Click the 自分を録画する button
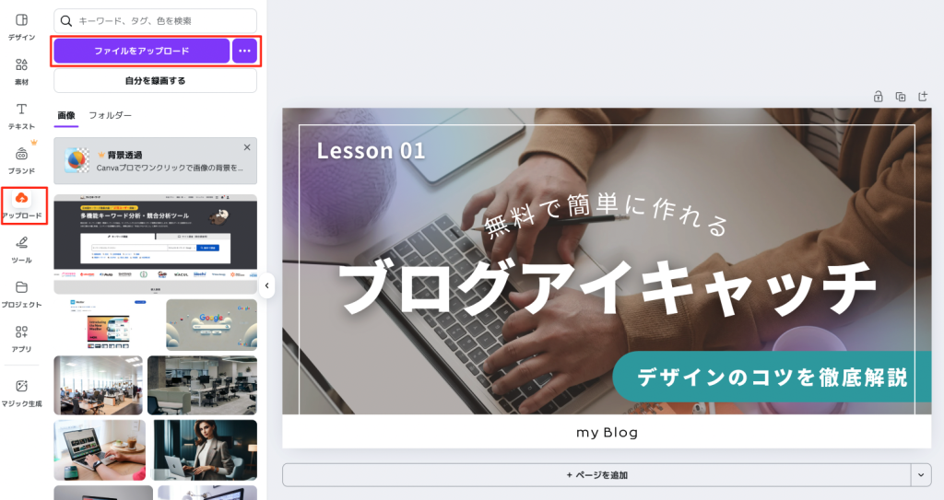 pyautogui.click(x=155, y=81)
